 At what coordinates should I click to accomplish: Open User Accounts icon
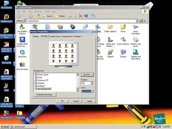(x=22, y=66)
